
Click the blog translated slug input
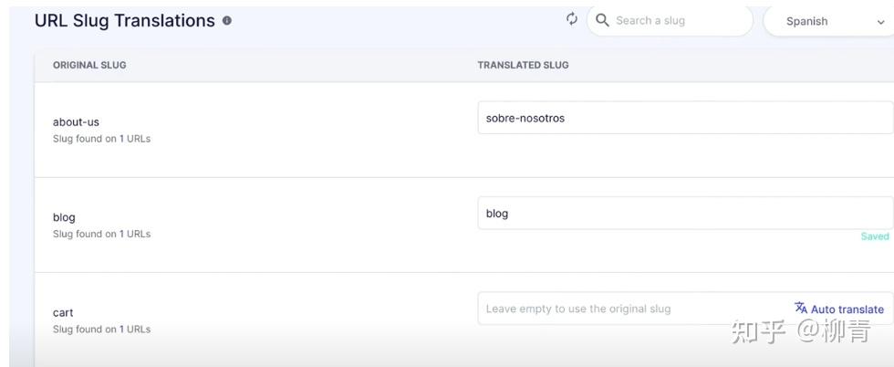tap(684, 213)
